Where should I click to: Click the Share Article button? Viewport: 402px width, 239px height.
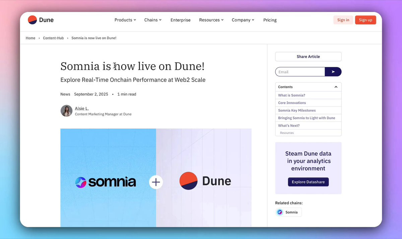coord(308,56)
